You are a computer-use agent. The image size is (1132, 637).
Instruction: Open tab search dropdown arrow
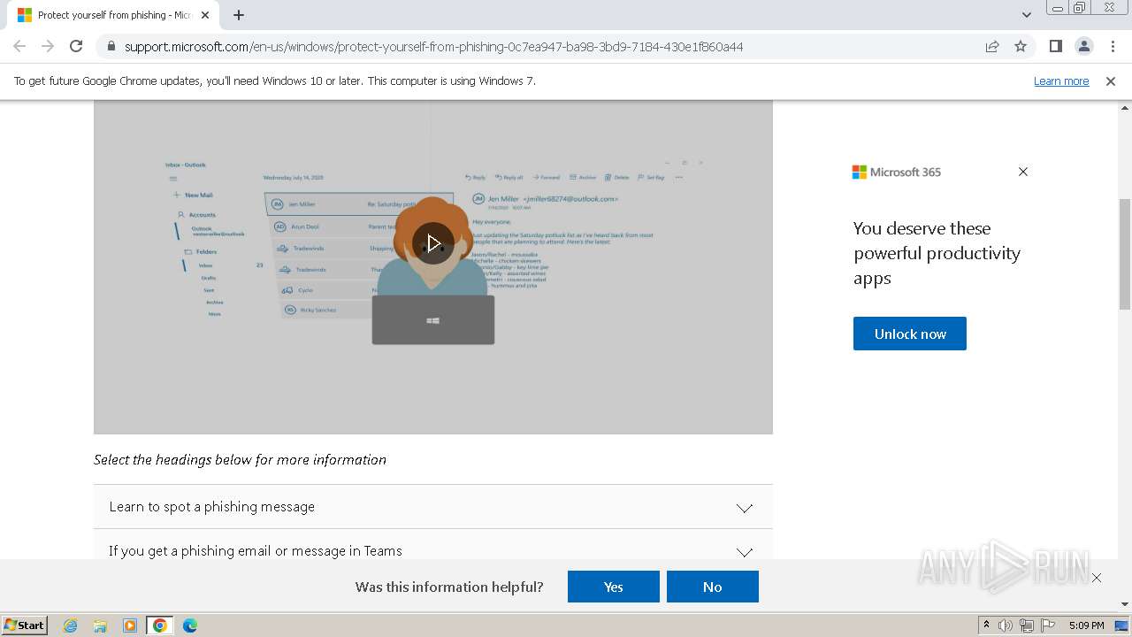tap(1026, 15)
